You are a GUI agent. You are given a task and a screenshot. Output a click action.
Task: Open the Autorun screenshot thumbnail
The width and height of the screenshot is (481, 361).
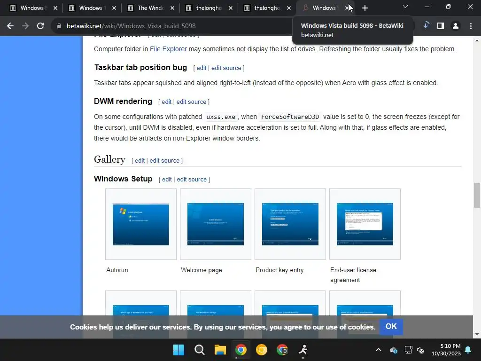tap(141, 224)
